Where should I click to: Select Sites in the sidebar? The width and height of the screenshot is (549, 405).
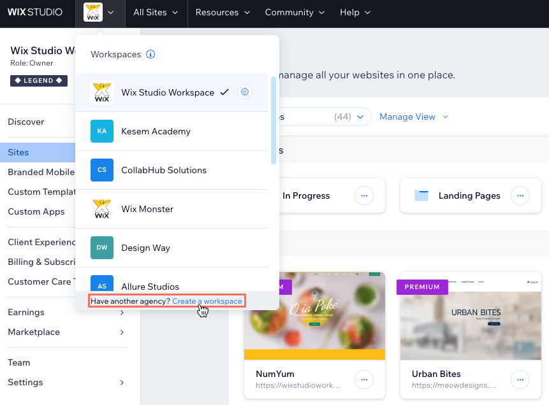(x=38, y=152)
